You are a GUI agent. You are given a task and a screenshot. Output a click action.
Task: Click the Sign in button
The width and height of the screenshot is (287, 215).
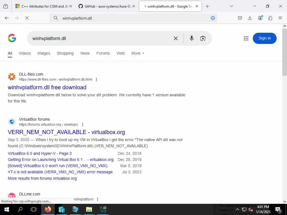coord(265,38)
